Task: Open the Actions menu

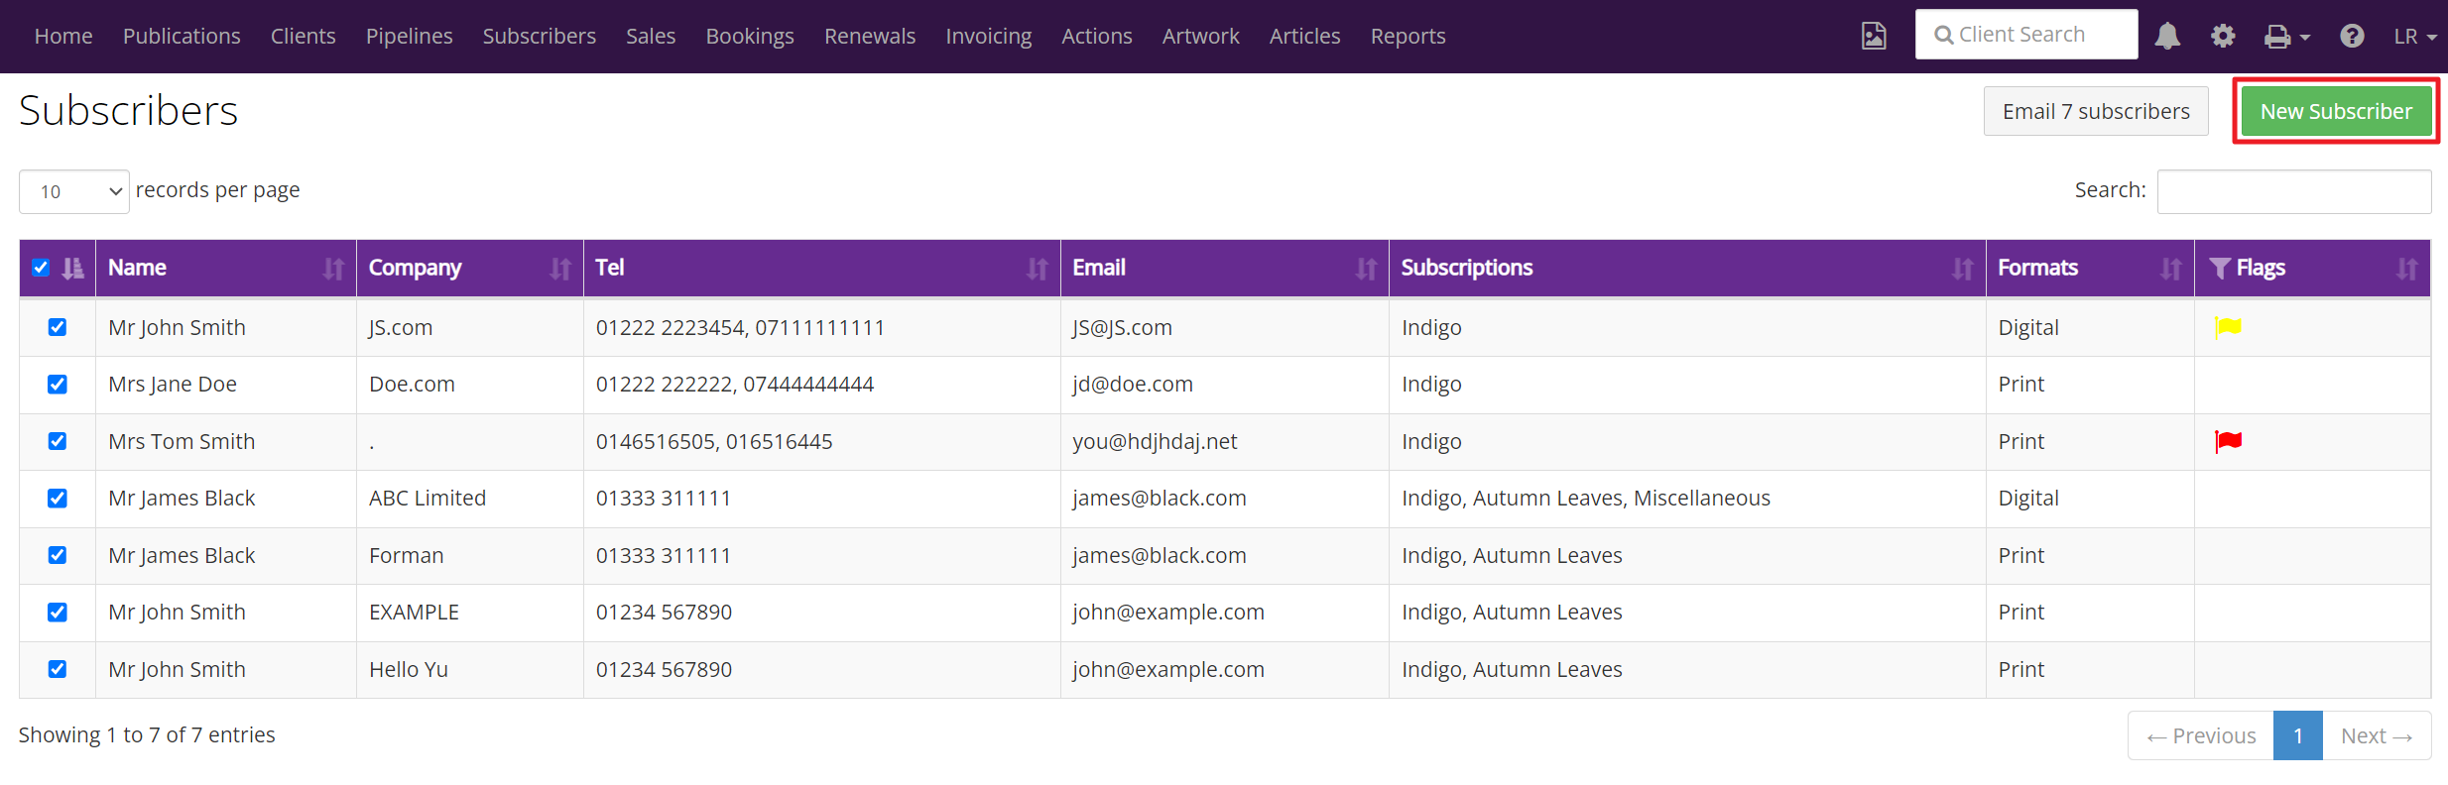Action: click(x=1096, y=37)
